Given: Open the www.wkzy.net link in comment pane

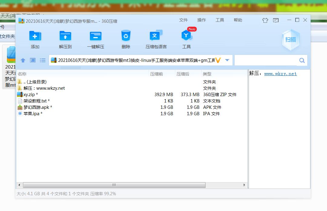Looking at the screenshot, I should click(280, 74).
